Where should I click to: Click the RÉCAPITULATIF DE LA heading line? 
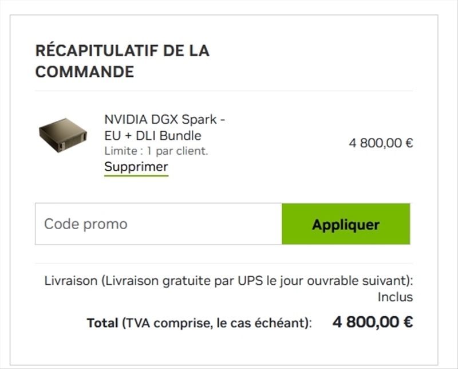123,50
